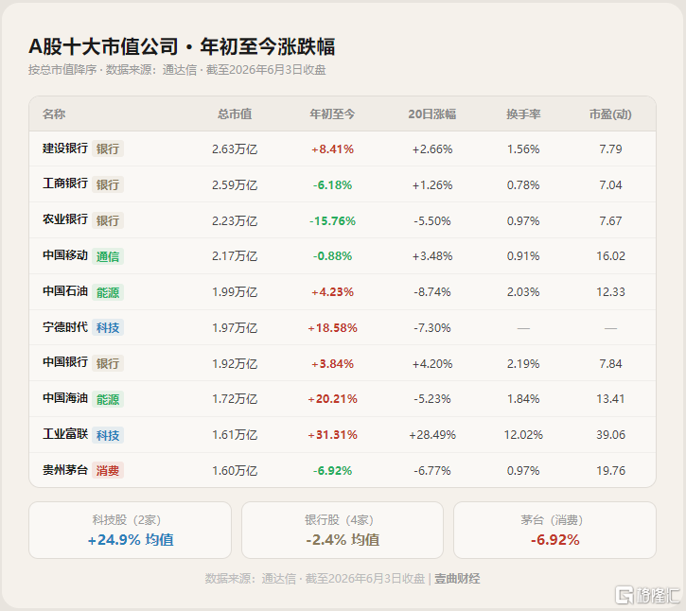686x611 pixels.
Task: Click the 2.17万亿 market cap value
Action: pyautogui.click(x=235, y=256)
